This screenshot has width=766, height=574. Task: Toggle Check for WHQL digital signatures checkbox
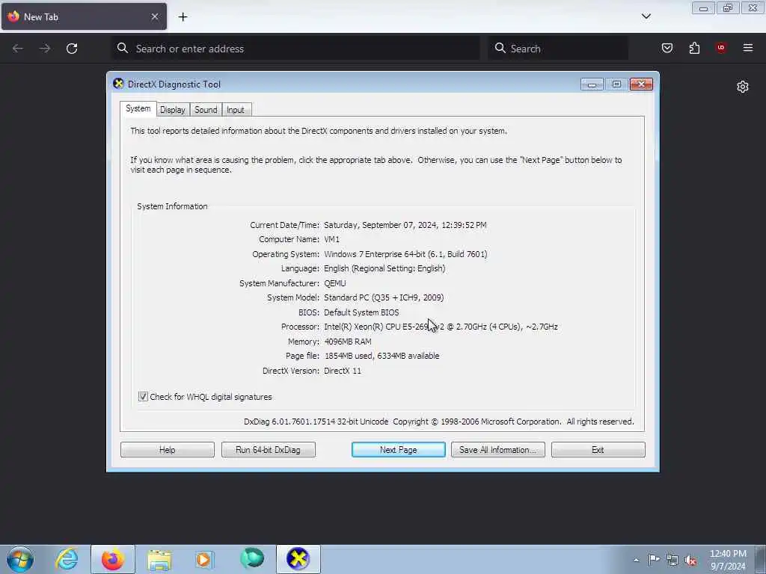143,396
